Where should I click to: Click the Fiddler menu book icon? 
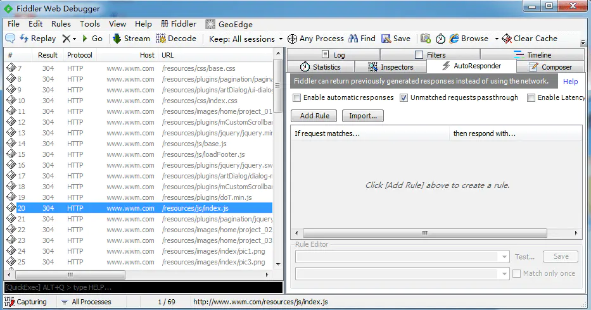[x=164, y=24]
